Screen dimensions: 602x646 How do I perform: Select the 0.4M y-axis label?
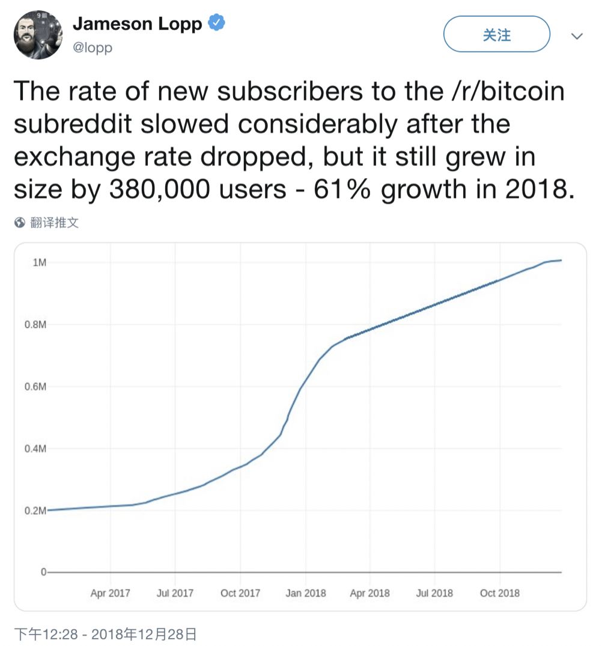[x=35, y=449]
